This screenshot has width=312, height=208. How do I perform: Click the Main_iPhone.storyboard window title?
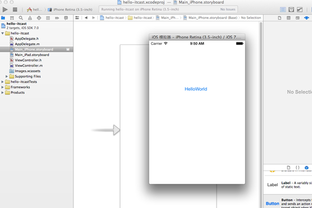(x=199, y=2)
